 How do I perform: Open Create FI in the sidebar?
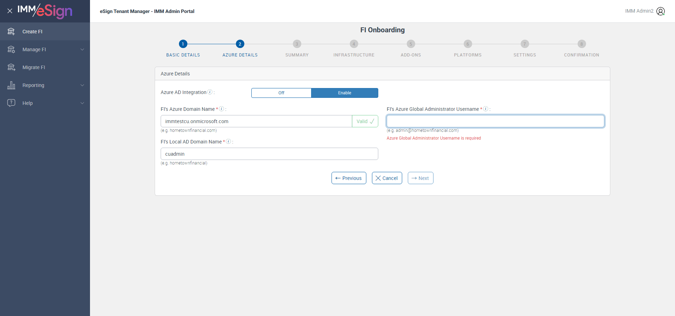pos(45,32)
